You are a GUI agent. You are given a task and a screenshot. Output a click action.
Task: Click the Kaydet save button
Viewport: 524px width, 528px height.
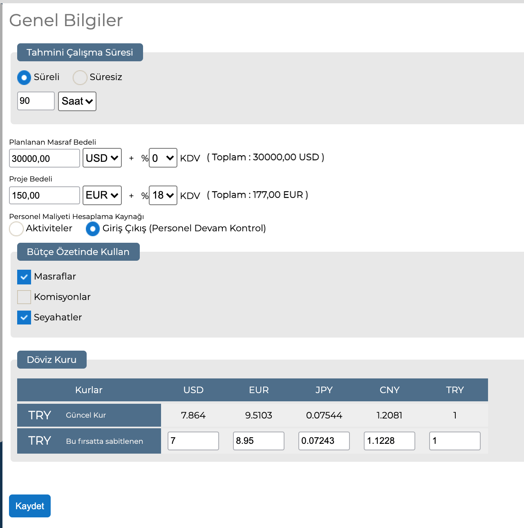[30, 506]
